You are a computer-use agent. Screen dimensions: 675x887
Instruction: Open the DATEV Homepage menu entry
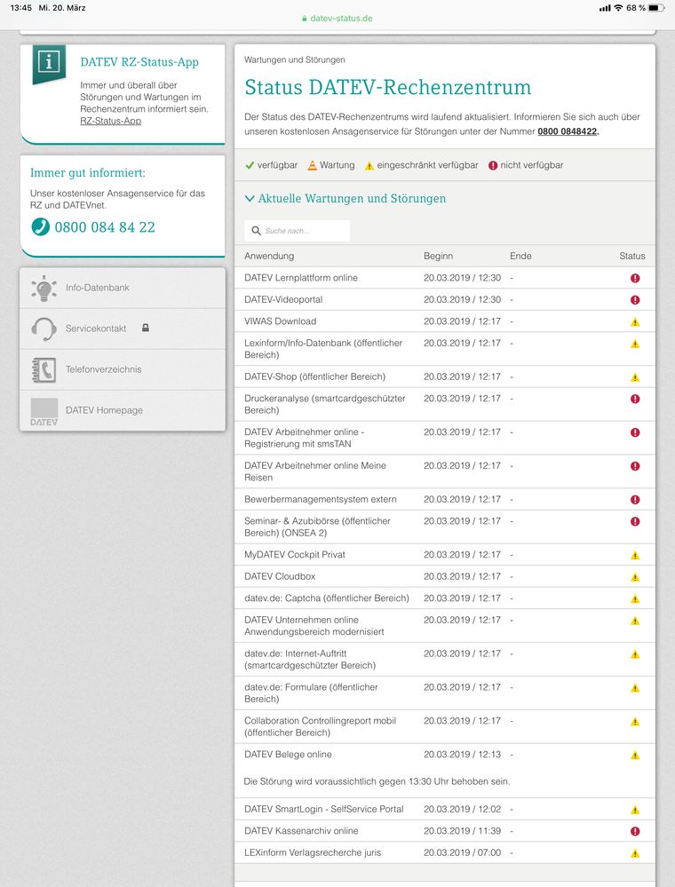click(x=123, y=410)
